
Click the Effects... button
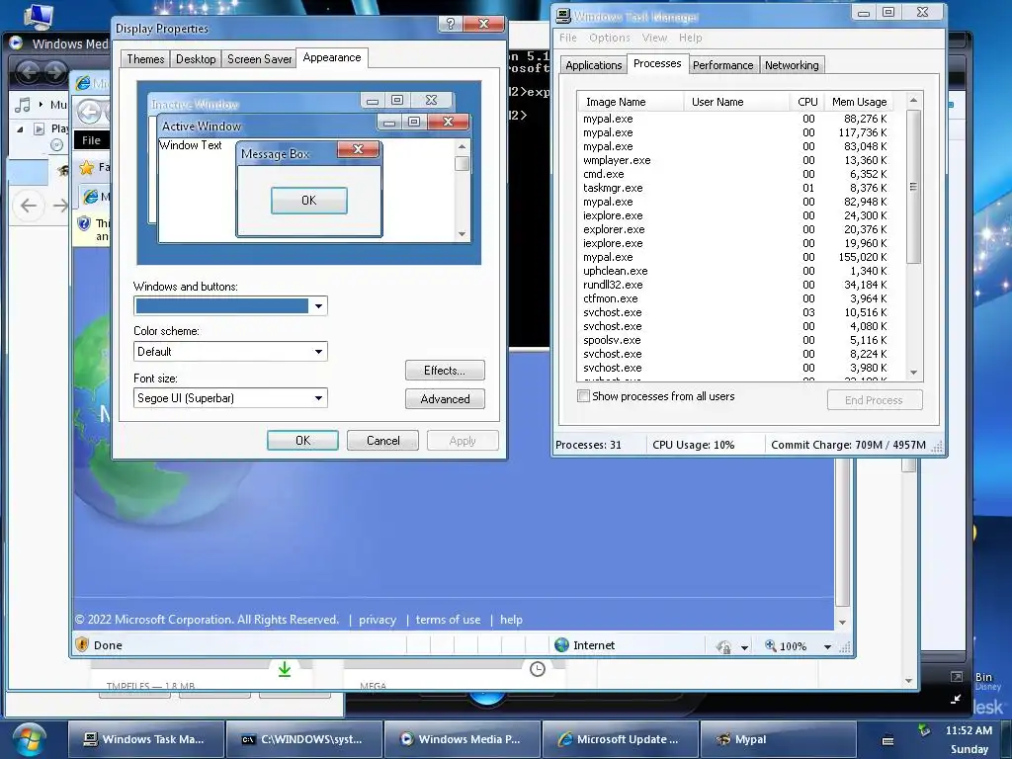[445, 371]
